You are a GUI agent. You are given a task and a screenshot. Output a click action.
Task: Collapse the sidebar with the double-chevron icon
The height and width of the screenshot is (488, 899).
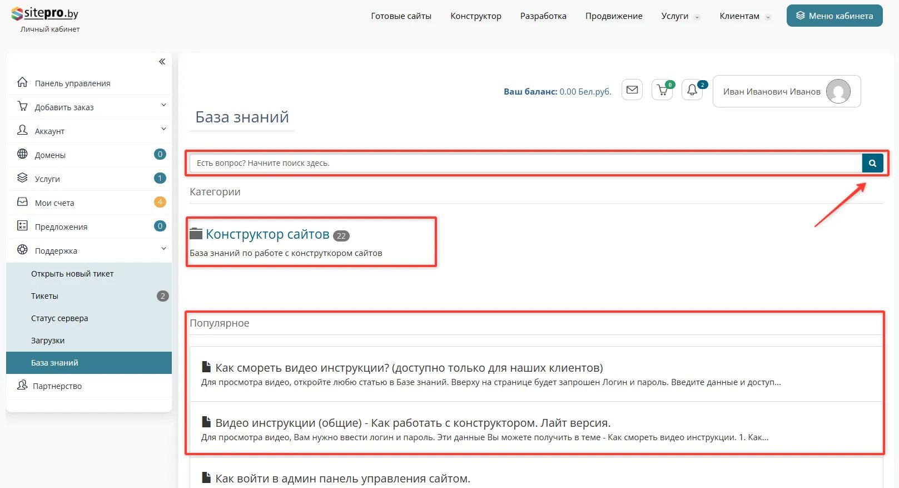(x=162, y=62)
